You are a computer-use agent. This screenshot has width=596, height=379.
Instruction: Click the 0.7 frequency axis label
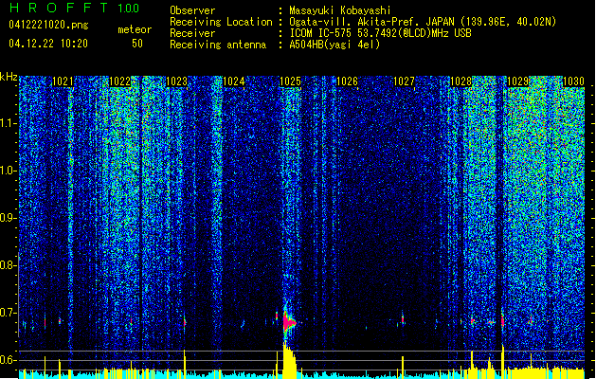pos(9,313)
